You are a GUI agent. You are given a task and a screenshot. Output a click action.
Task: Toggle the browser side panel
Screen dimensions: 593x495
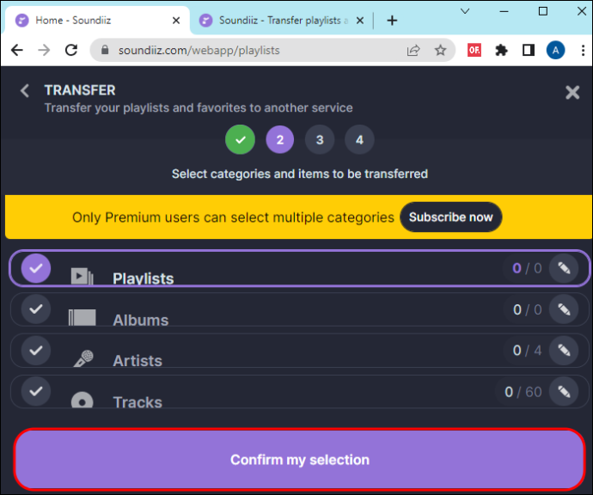pos(529,50)
